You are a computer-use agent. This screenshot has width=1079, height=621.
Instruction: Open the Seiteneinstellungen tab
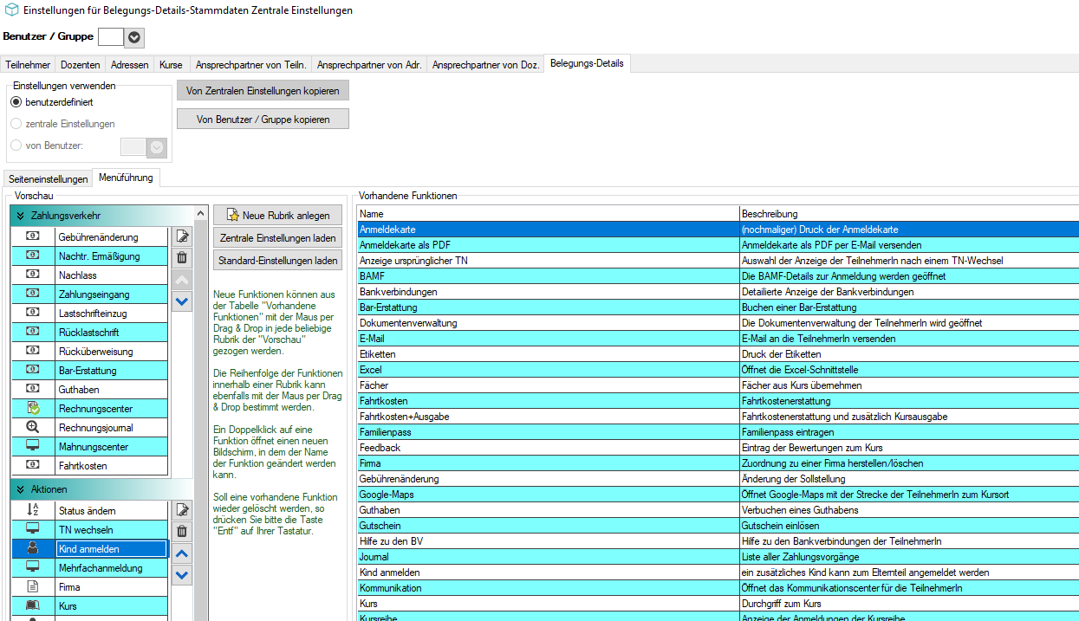click(x=49, y=179)
